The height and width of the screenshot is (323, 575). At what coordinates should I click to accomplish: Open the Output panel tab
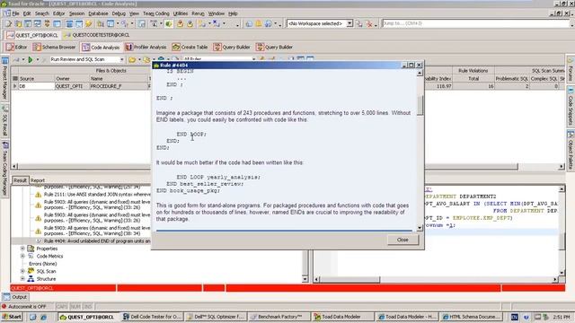click(15, 297)
